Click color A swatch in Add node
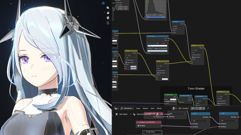This screenshot has width=241, height=135. coord(134,67)
